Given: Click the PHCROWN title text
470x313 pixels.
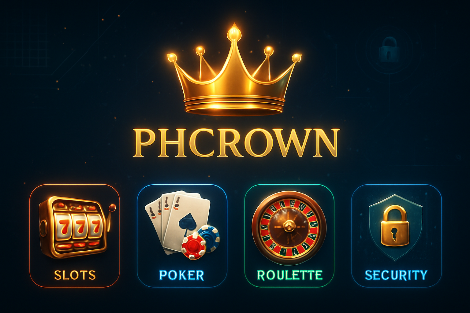Looking at the screenshot, I should click(x=237, y=143).
